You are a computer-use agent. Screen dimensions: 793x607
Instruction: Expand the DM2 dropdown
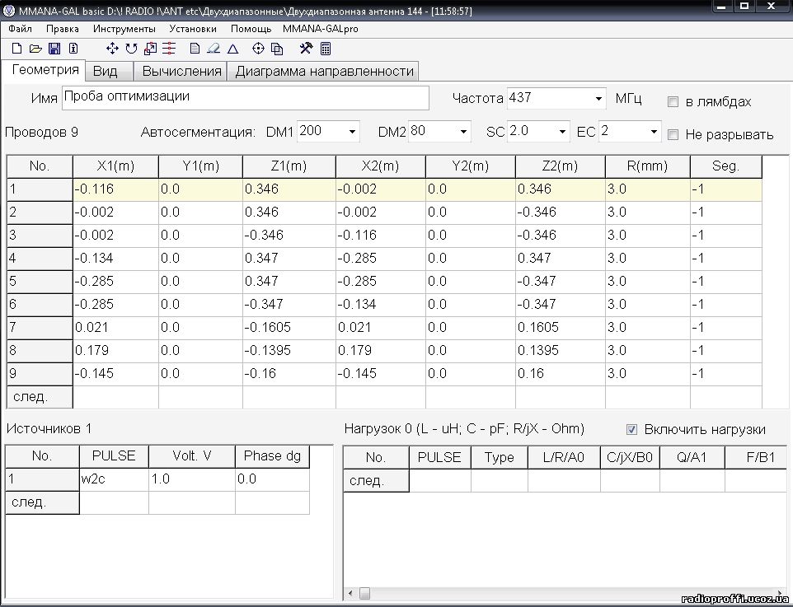click(x=463, y=132)
